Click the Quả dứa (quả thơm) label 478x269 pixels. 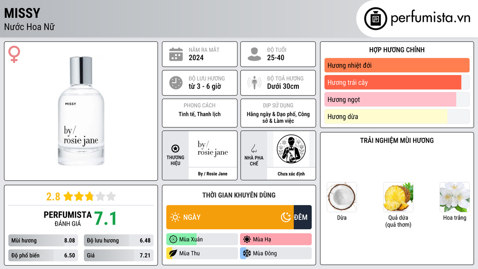coord(398,221)
